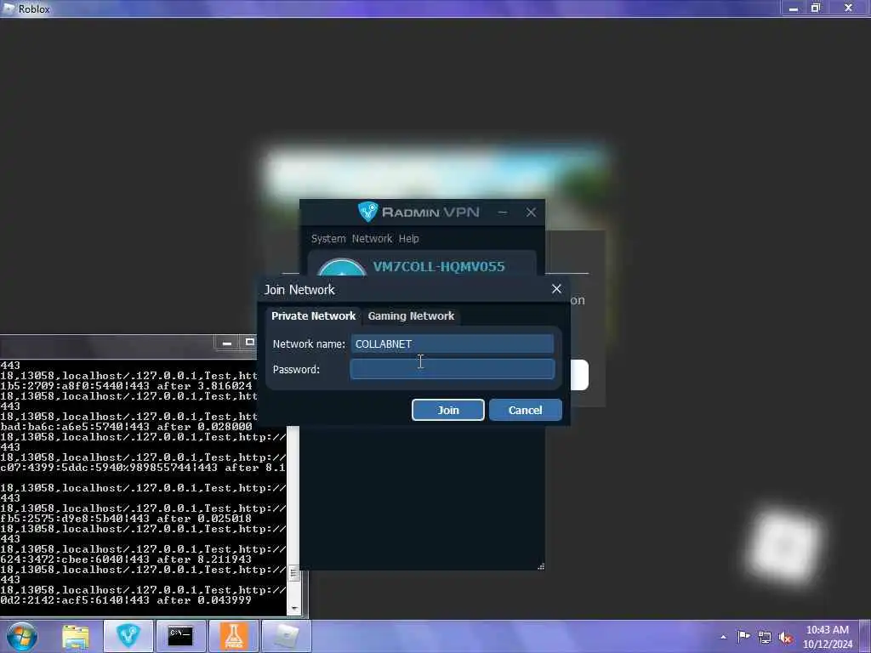Click the round power toggle in Radmin VPN
The width and height of the screenshot is (871, 653).
click(342, 268)
